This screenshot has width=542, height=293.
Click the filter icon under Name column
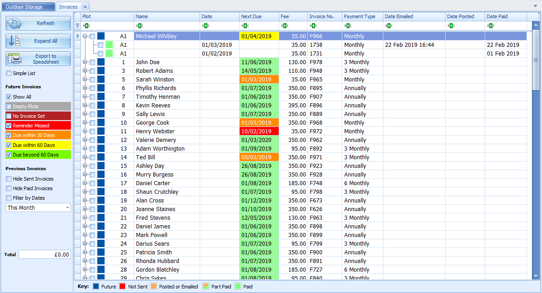pyautogui.click(x=139, y=26)
